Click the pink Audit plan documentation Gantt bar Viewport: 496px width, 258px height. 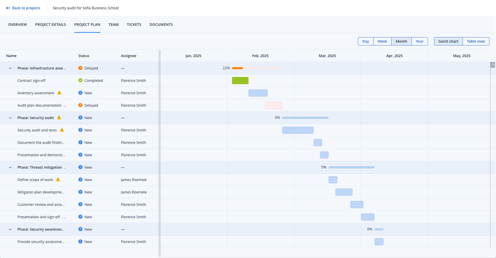(x=274, y=105)
